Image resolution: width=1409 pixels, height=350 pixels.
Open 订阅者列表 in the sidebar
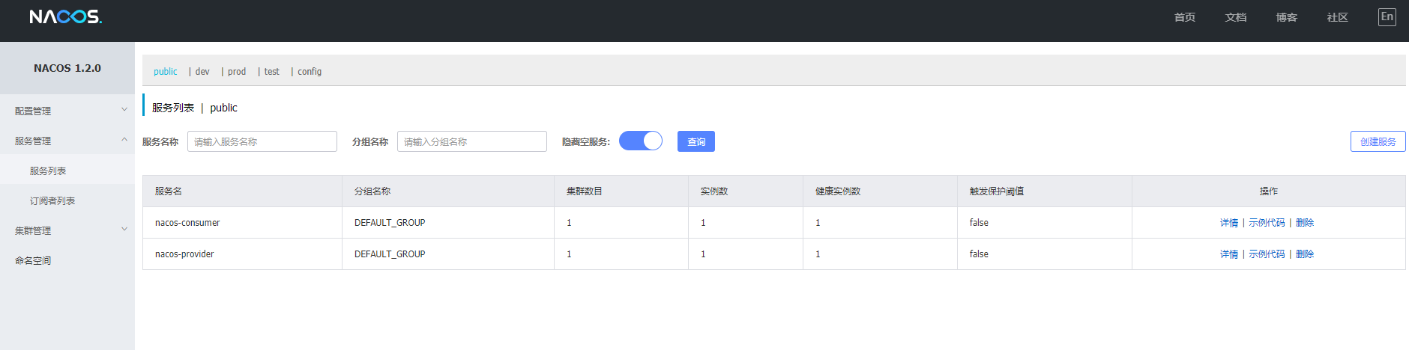[x=52, y=200]
